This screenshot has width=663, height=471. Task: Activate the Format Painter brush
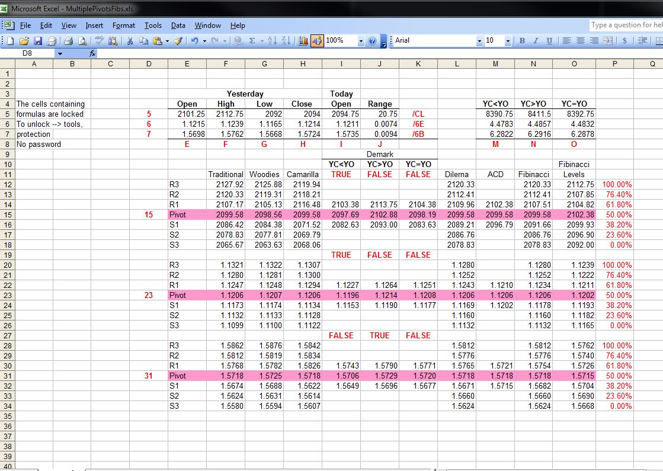tap(178, 41)
